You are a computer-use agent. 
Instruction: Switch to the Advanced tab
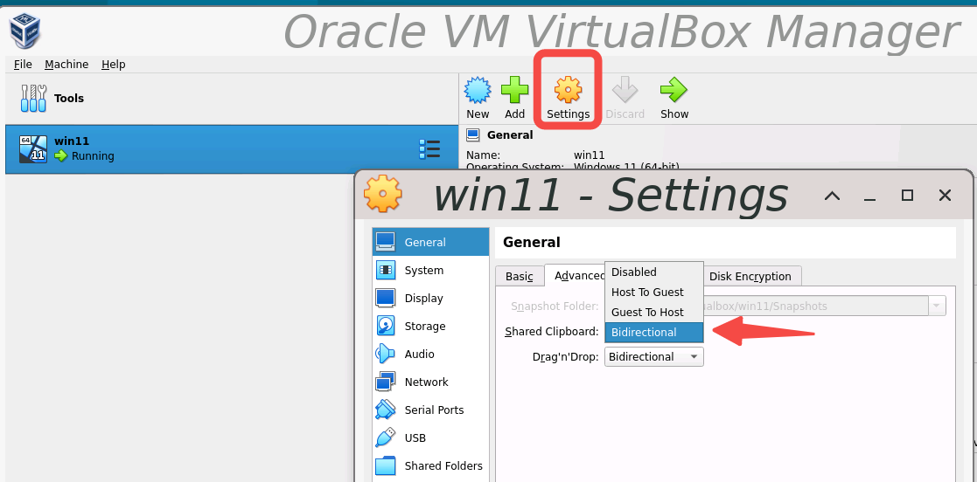[576, 276]
